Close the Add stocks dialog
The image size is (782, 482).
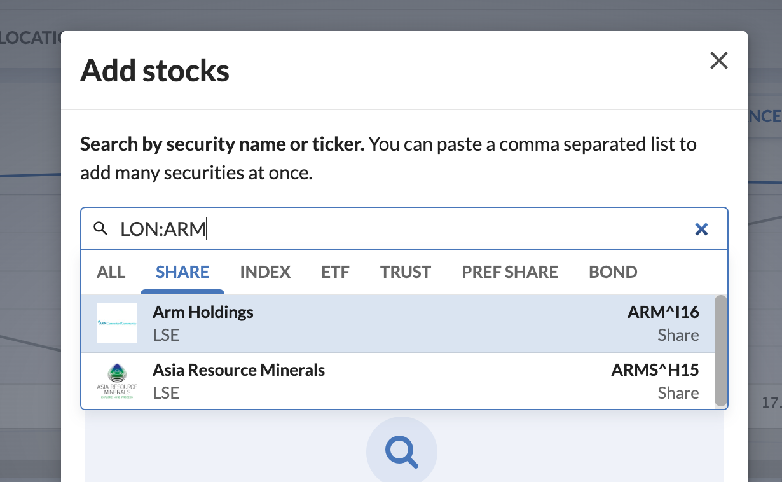coord(718,61)
